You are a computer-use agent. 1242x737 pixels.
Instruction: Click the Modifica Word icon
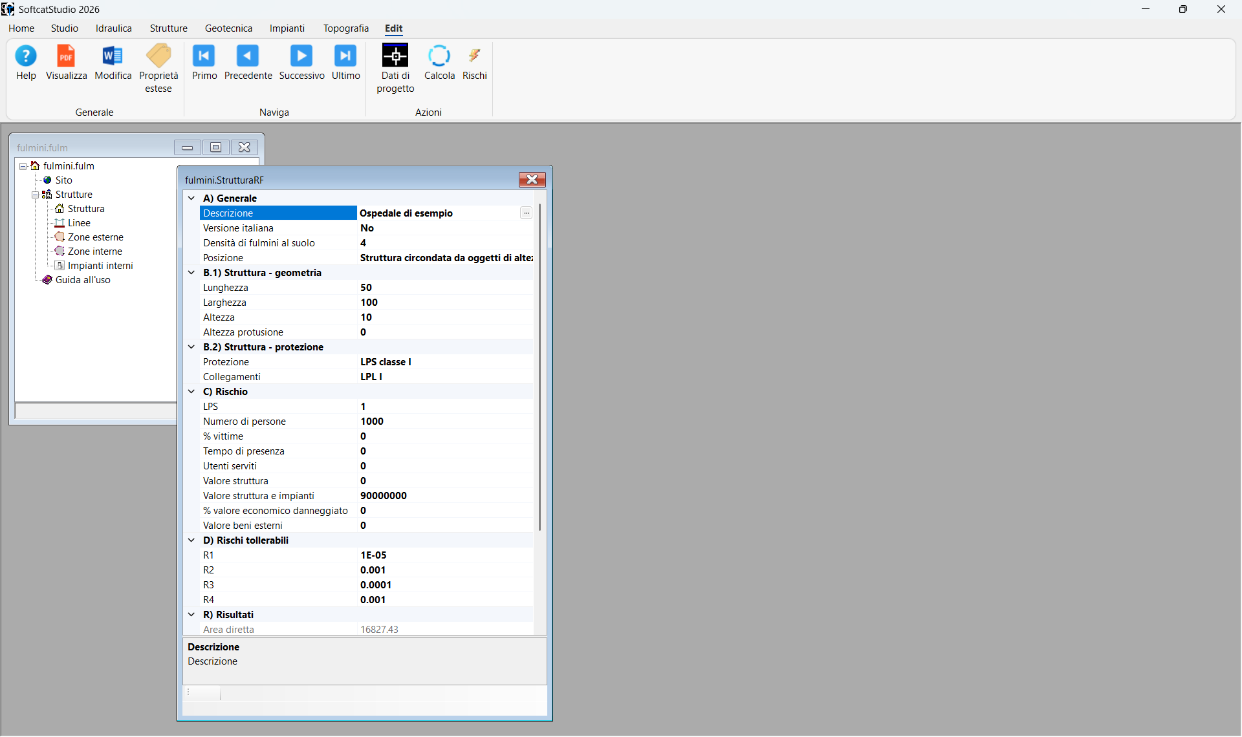pyautogui.click(x=113, y=63)
